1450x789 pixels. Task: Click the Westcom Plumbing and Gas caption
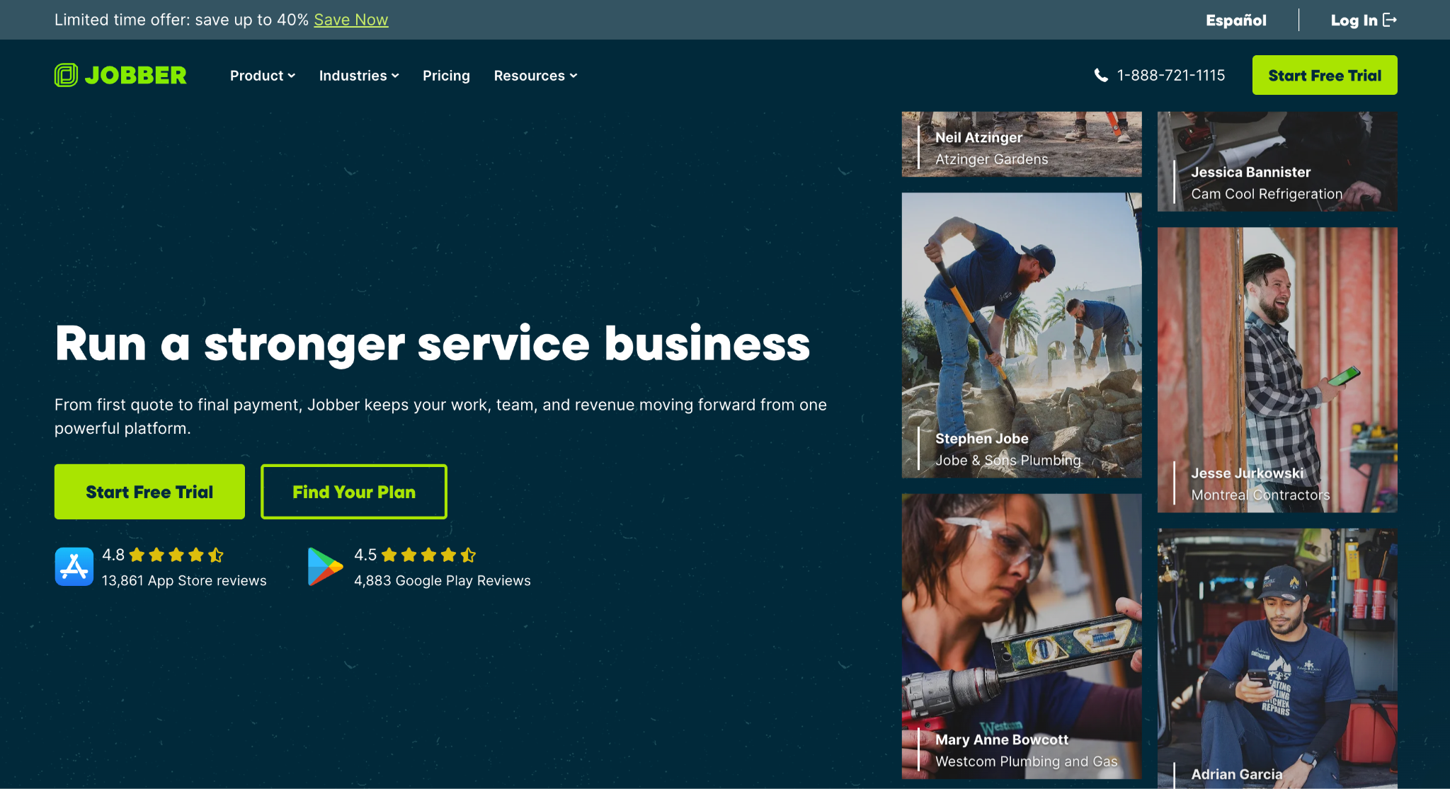[1027, 761]
